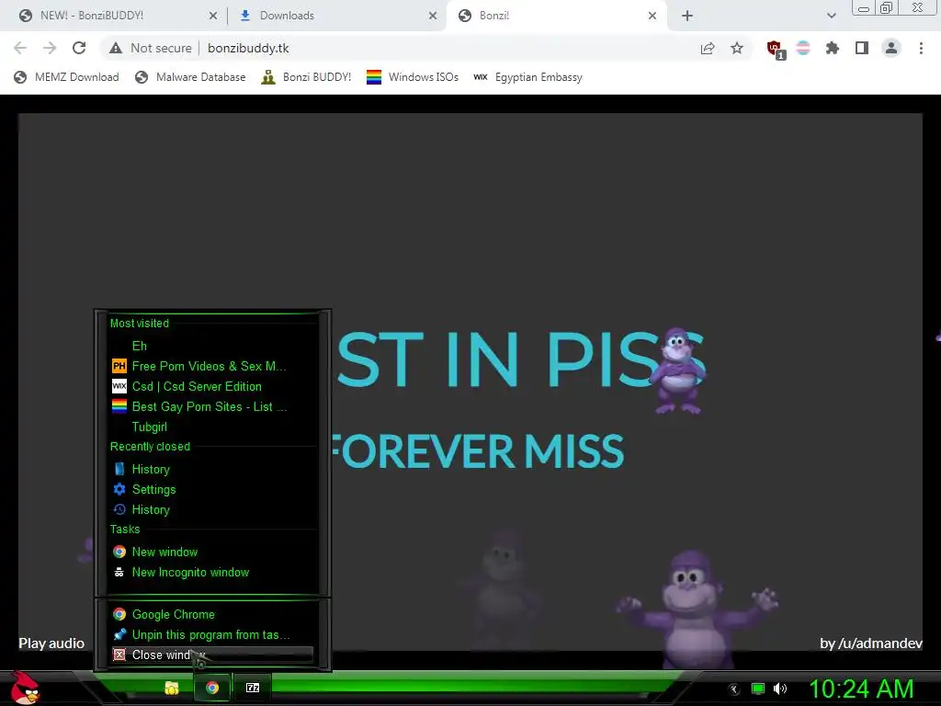
Task: Click the Chrome taskbar icon
Action: (x=212, y=688)
